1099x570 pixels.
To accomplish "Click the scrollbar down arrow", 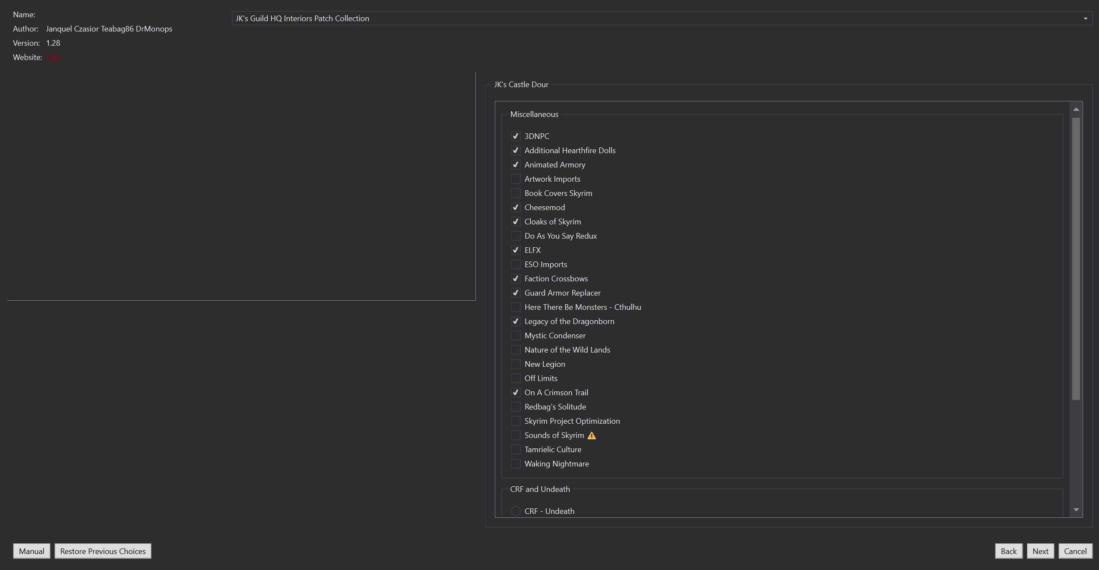I will pos(1076,510).
